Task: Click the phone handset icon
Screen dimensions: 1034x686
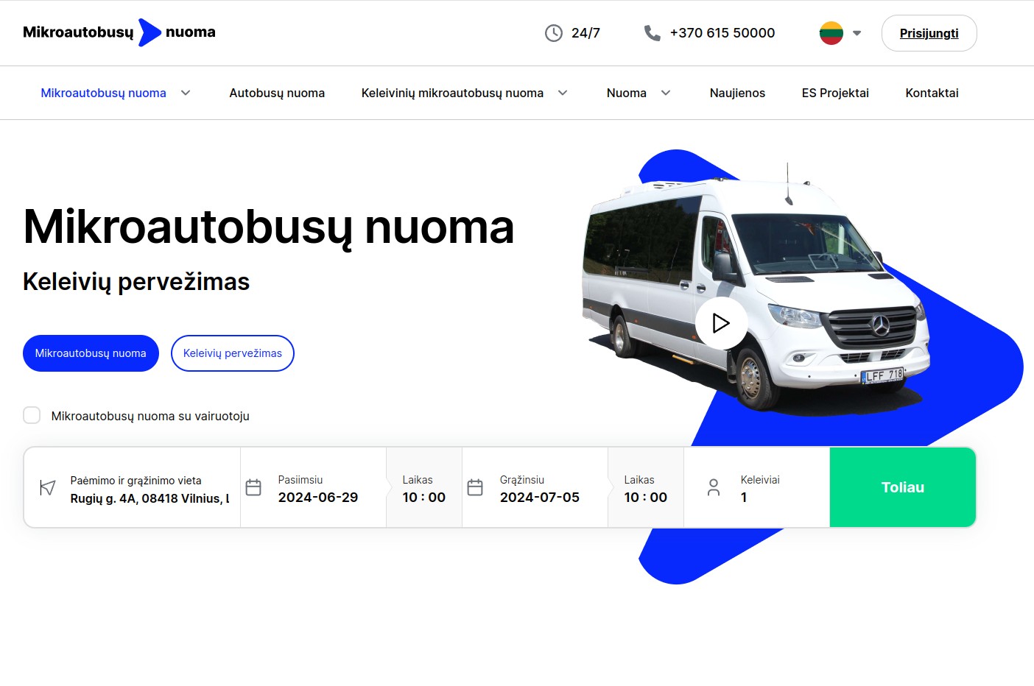Action: coord(652,33)
